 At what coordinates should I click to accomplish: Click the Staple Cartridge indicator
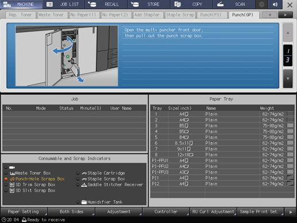101,173
